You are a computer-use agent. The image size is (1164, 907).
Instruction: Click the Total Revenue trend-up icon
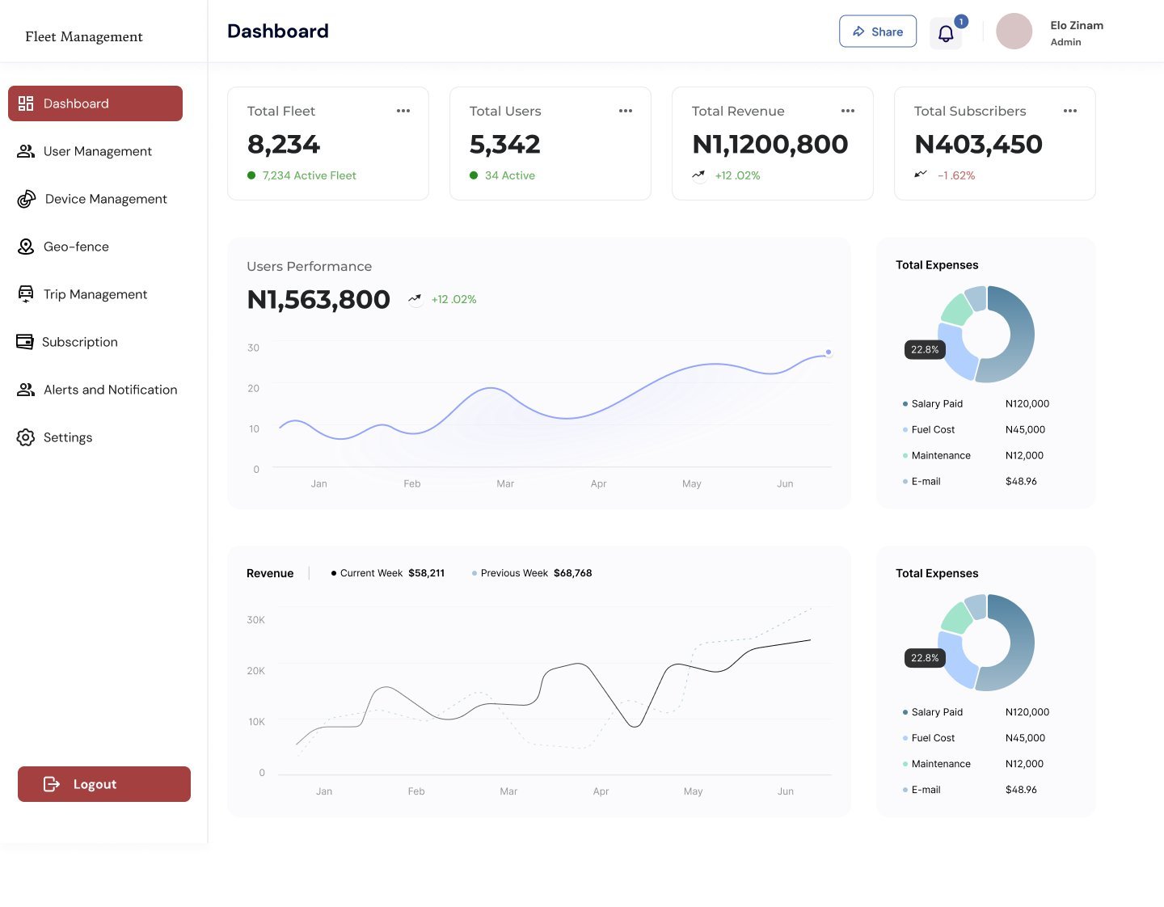[698, 175]
